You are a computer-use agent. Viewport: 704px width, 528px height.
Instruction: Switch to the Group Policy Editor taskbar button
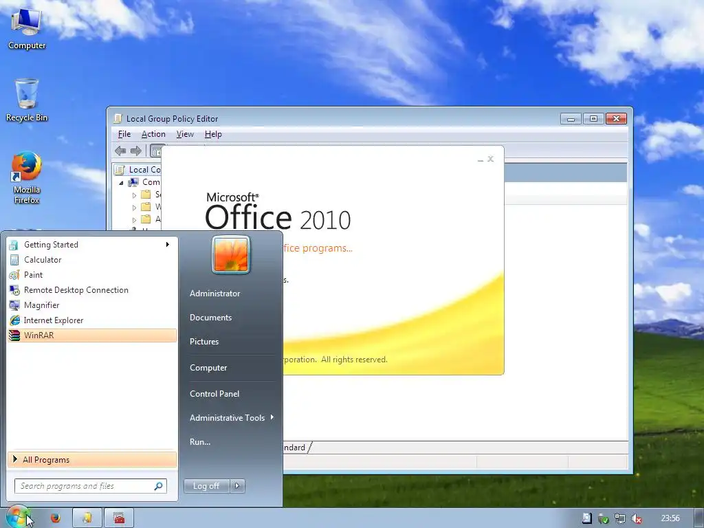click(x=87, y=518)
